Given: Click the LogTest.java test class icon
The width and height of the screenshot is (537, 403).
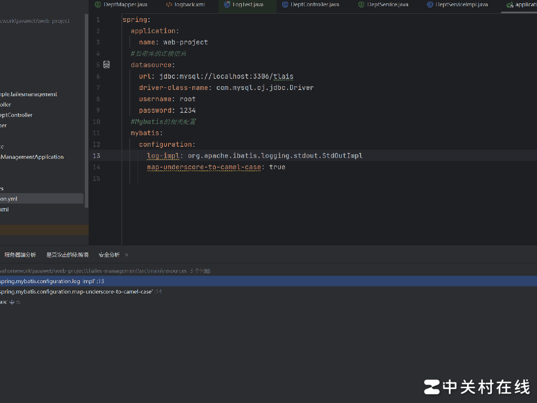Looking at the screenshot, I should [227, 5].
